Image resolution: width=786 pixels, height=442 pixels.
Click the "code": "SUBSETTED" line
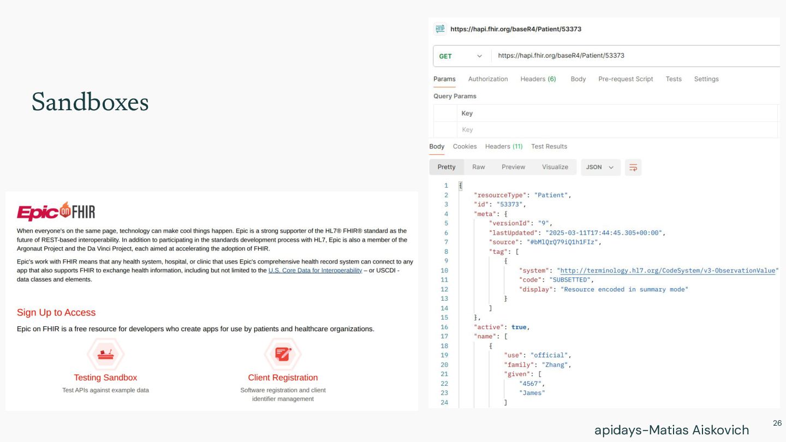click(557, 280)
